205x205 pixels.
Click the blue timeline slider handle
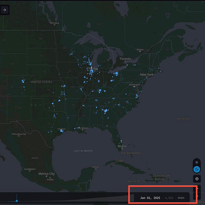click(17, 201)
